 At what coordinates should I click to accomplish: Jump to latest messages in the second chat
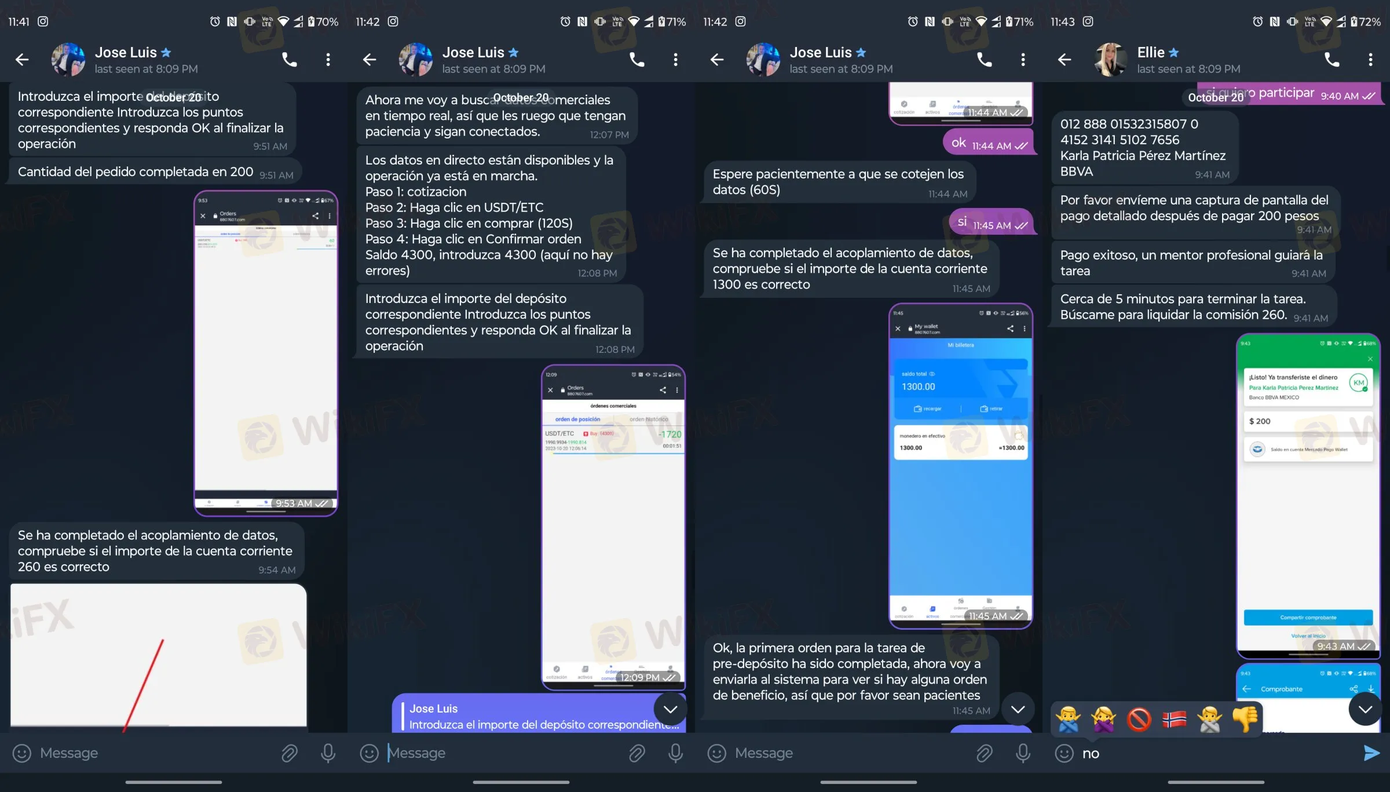click(x=670, y=709)
